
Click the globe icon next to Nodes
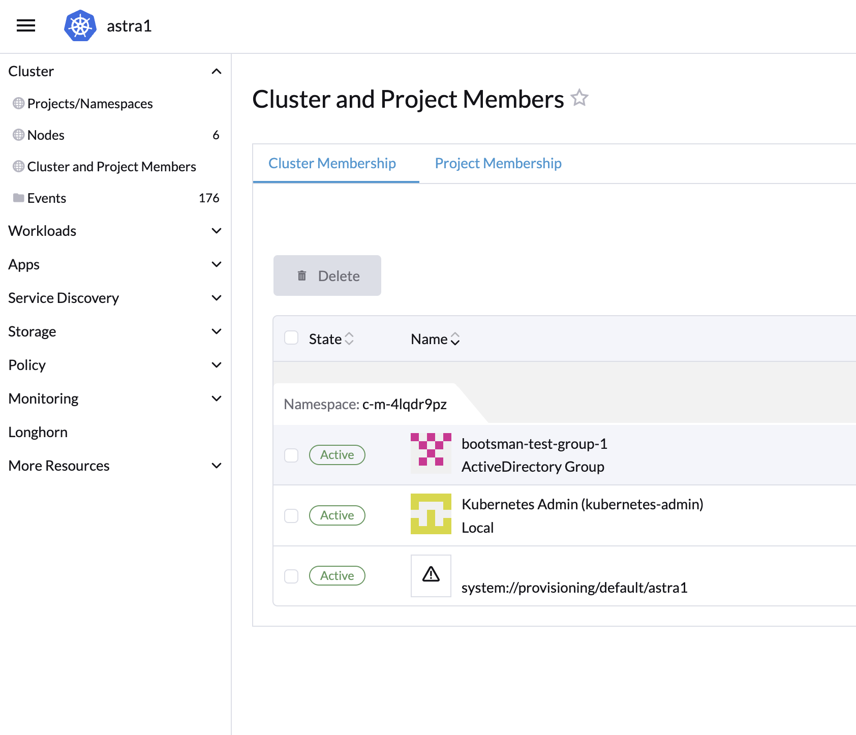[x=19, y=135]
